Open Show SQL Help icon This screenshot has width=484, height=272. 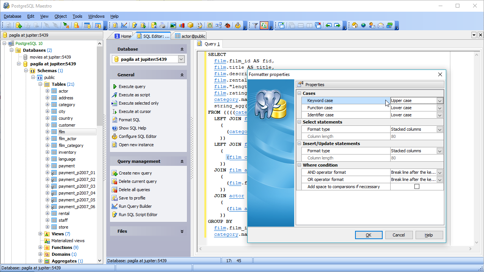(x=115, y=128)
